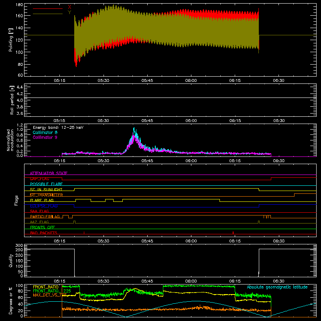
Task: Click the SAA_FLAG label
Action: coord(39,211)
